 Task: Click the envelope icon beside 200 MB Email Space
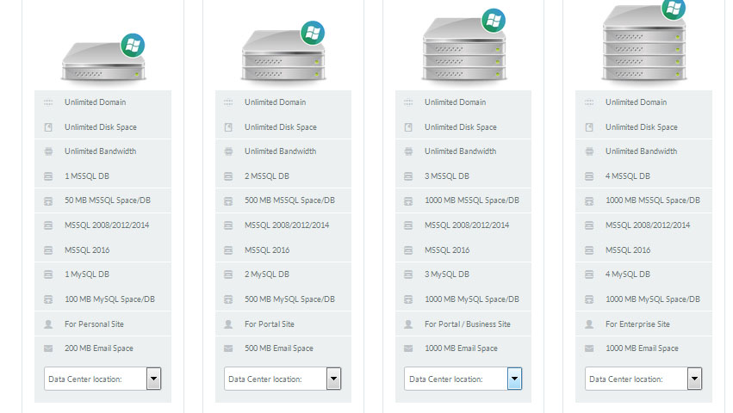point(48,348)
